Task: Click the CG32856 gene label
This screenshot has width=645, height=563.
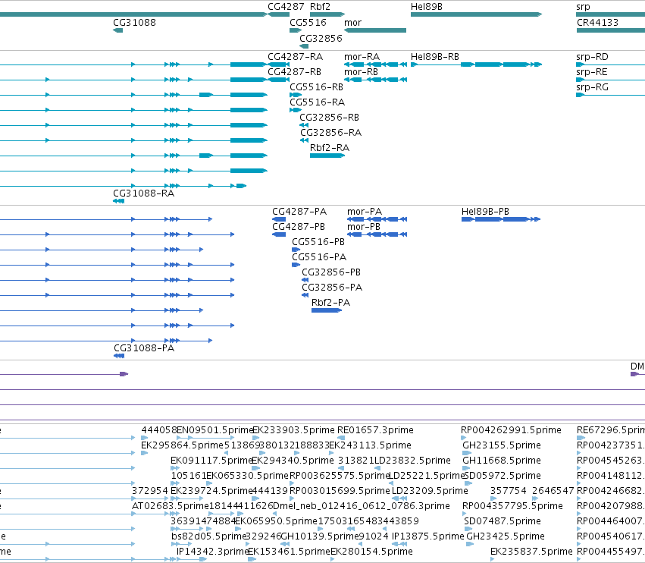Action: click(x=321, y=38)
